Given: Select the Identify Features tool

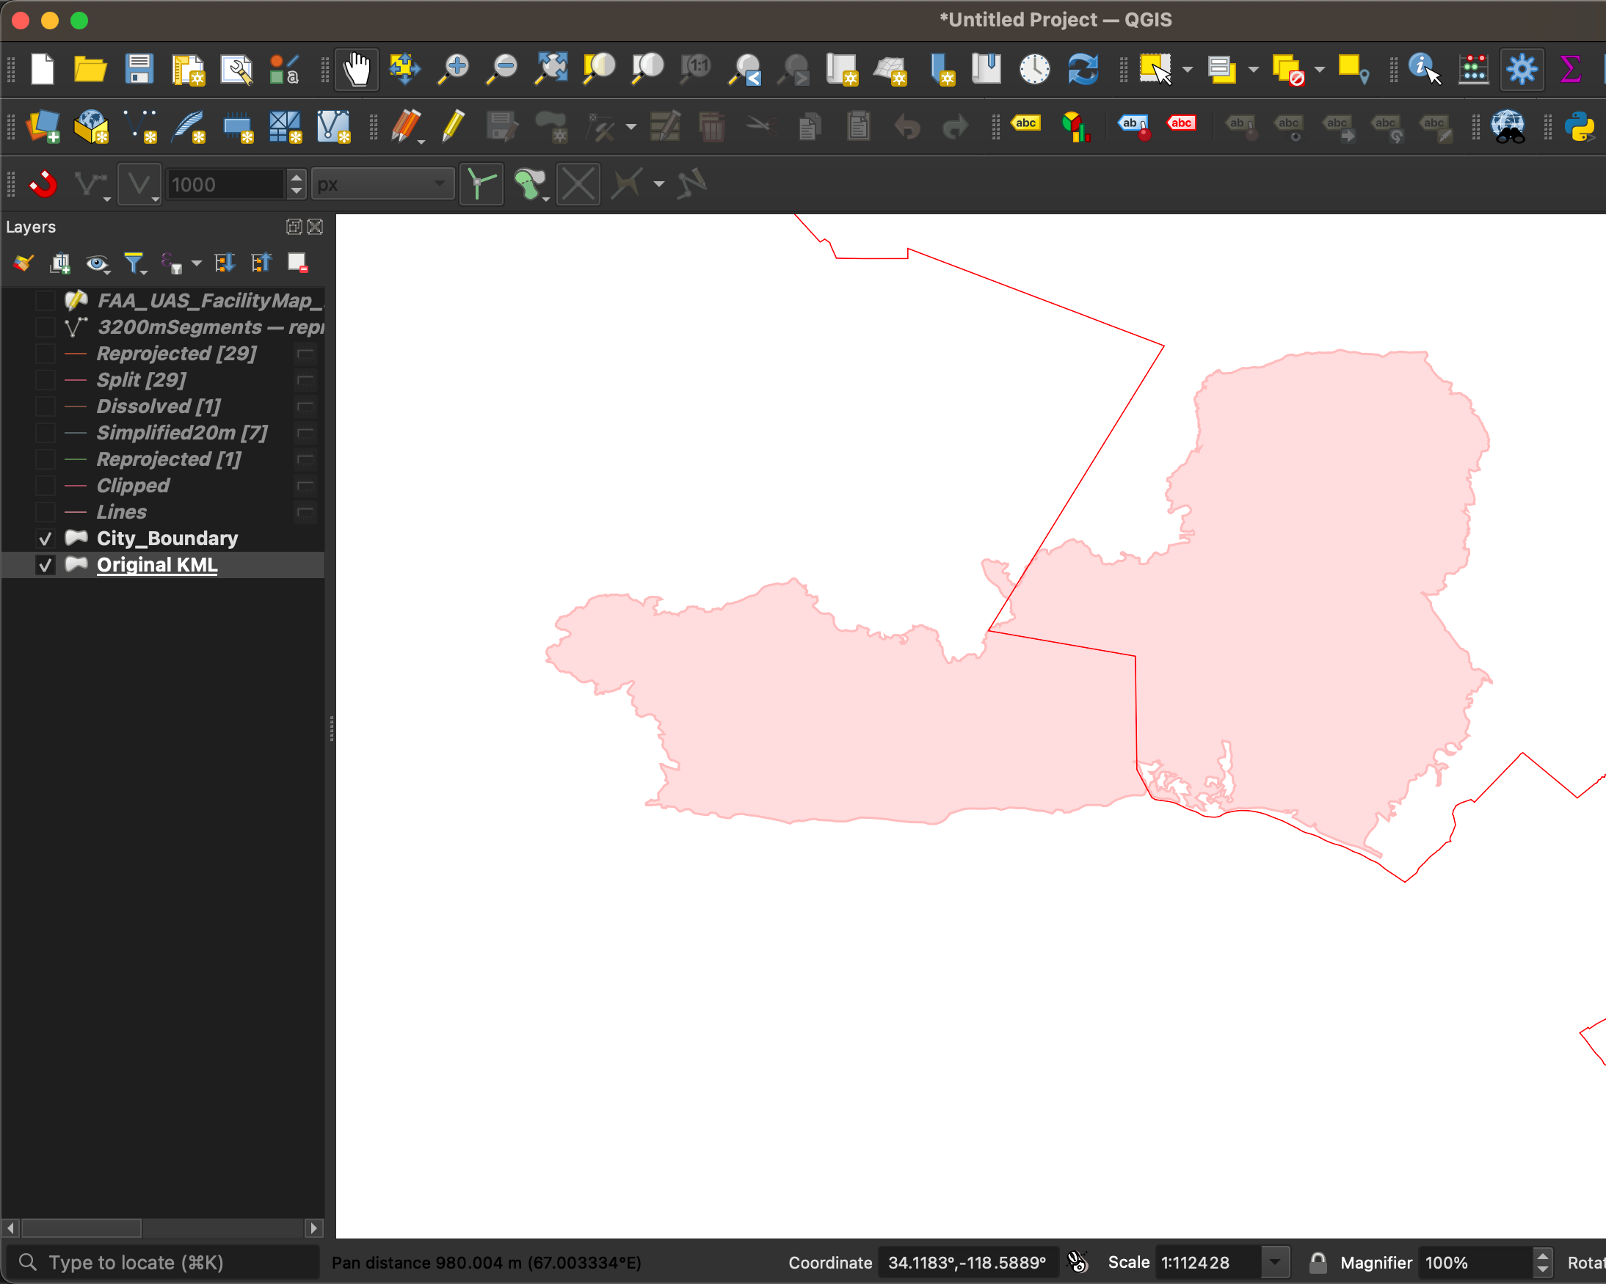Looking at the screenshot, I should coord(1425,69).
